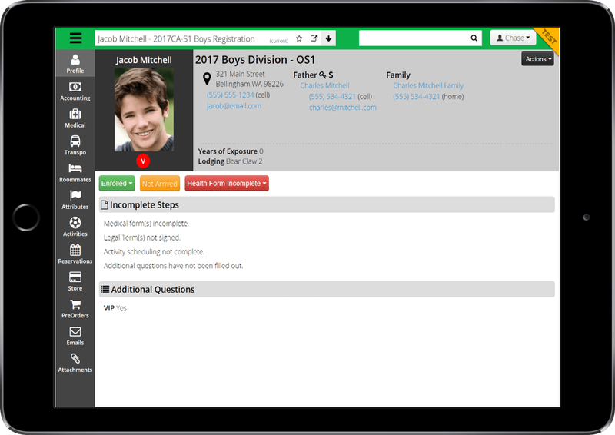615x435 pixels.
Task: Open the Charles Mitchell Family link
Action: pos(428,86)
